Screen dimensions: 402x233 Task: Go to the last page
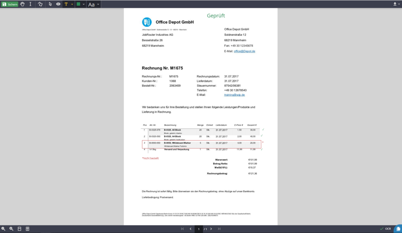pyautogui.click(x=219, y=229)
